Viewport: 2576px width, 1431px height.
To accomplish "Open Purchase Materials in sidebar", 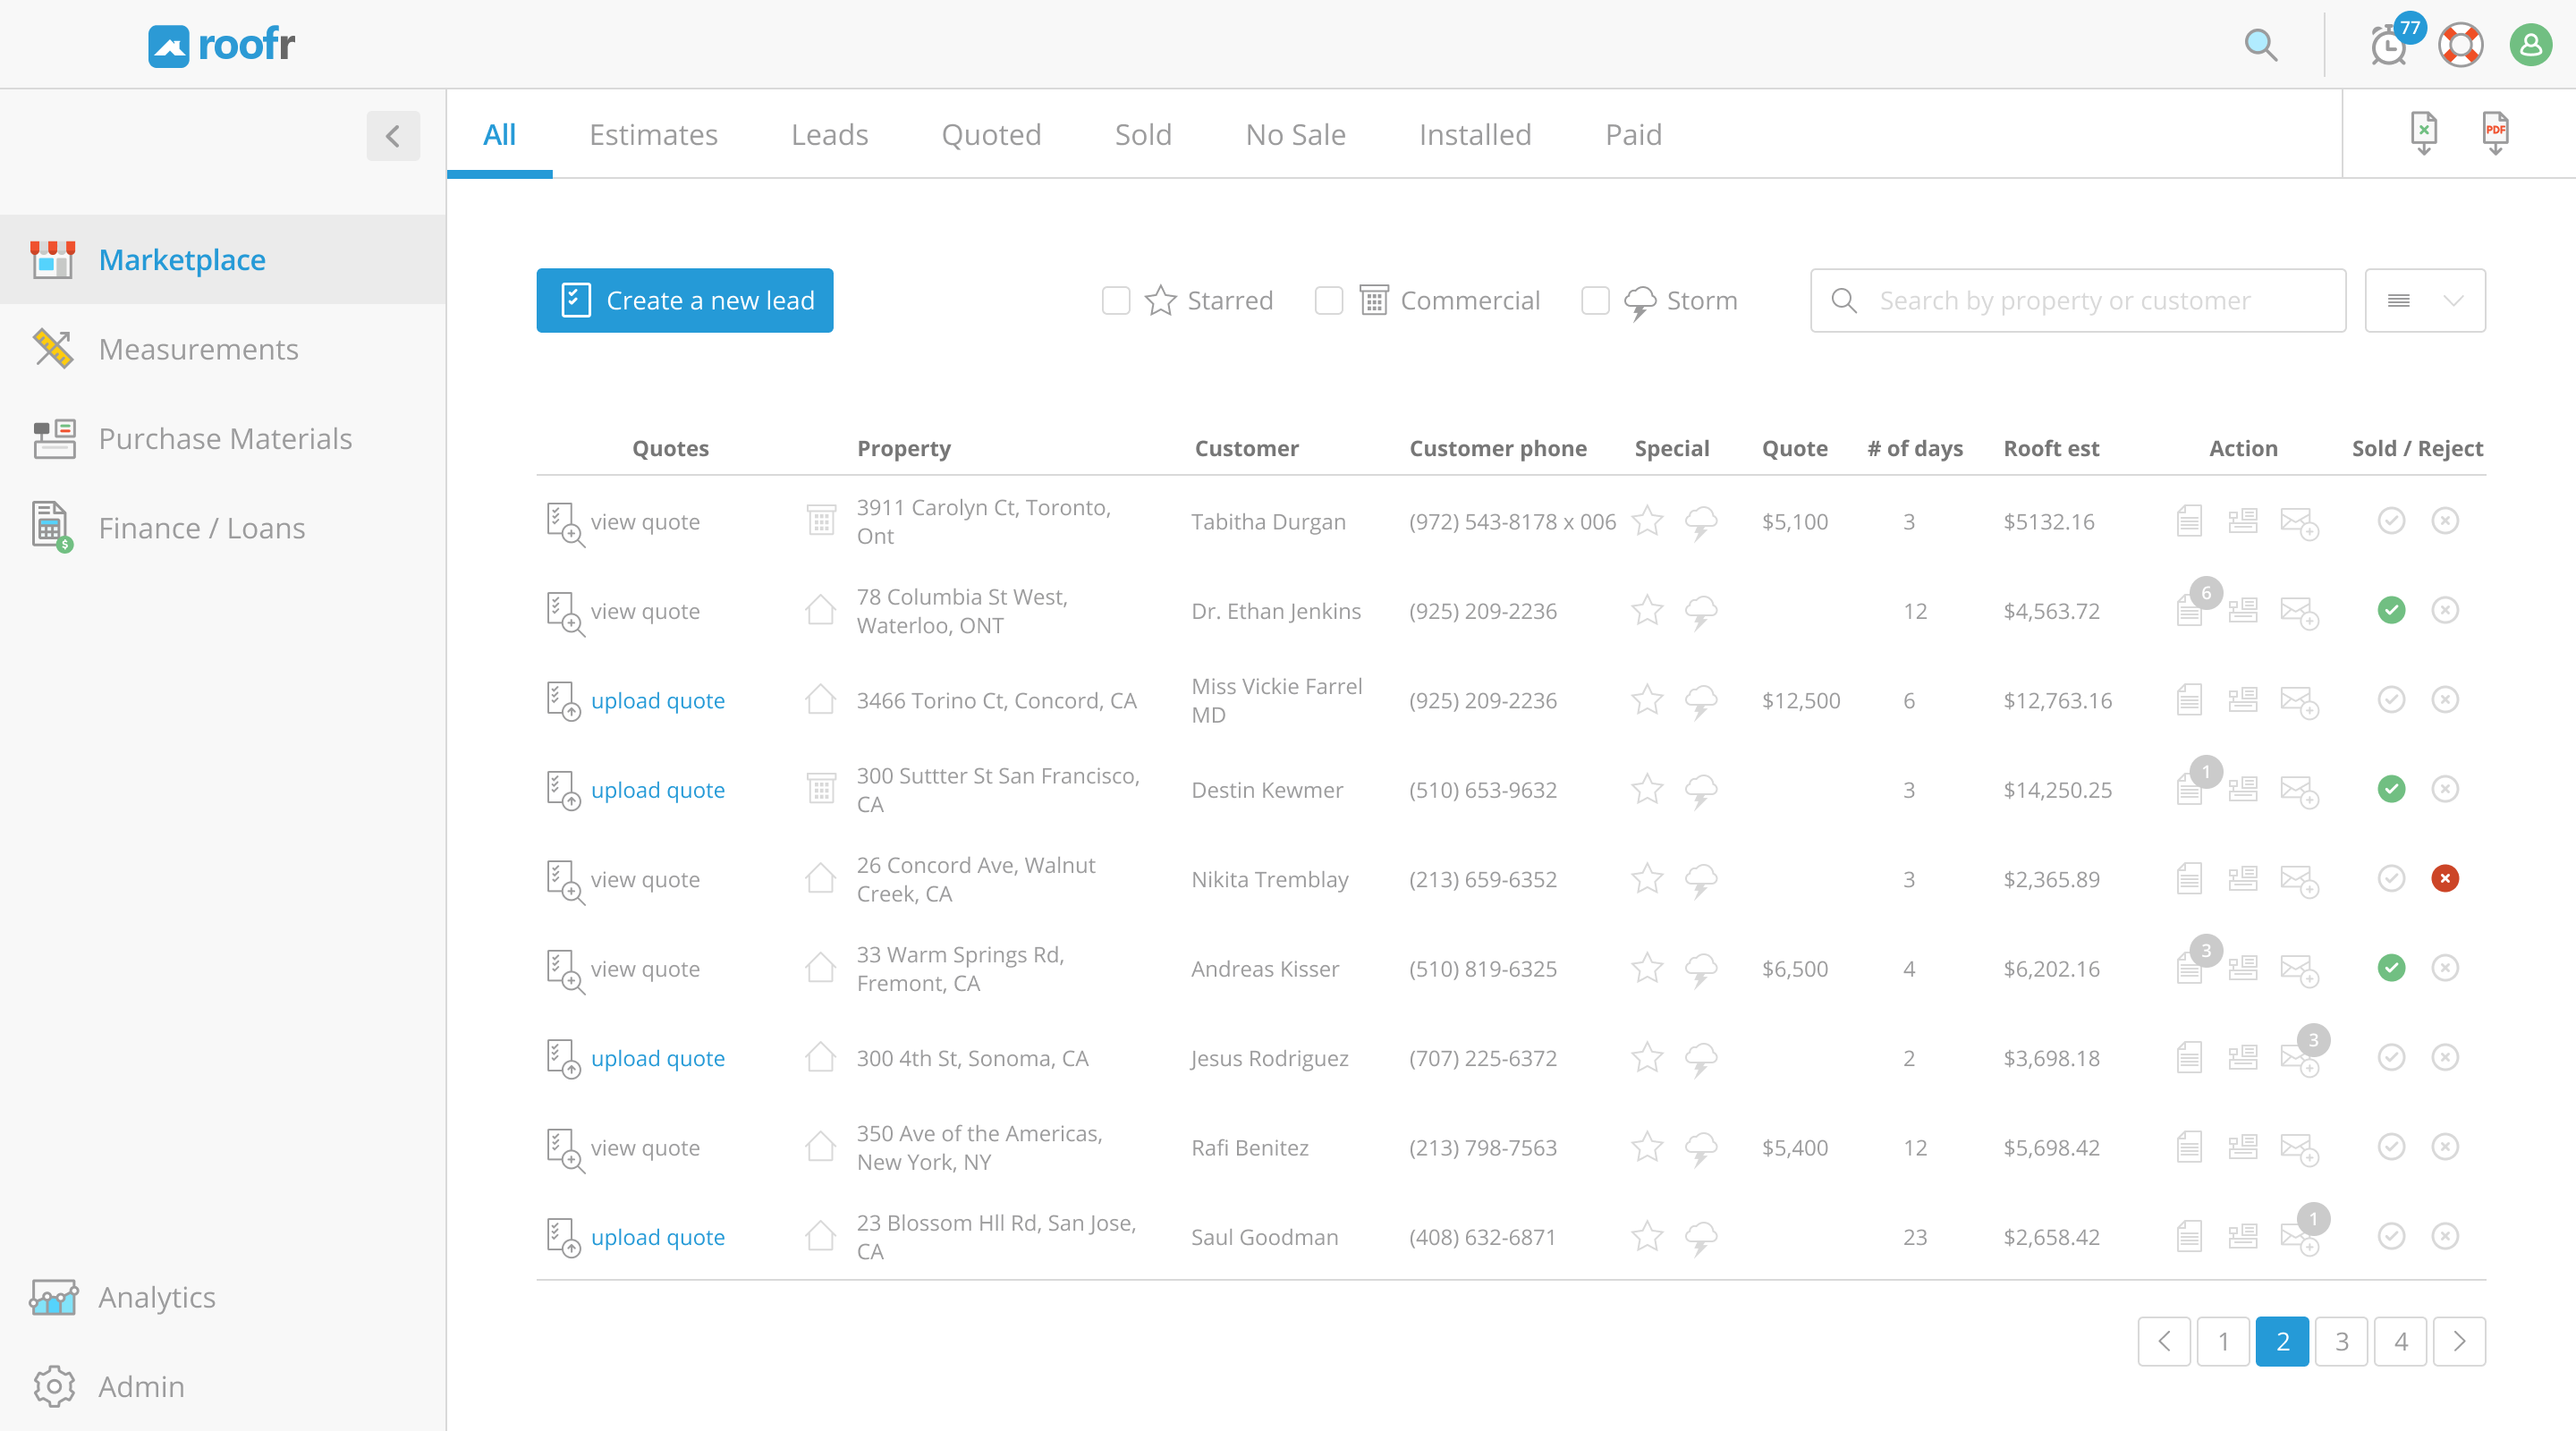I will point(225,439).
